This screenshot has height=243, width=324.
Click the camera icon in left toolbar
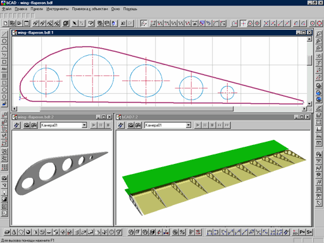tap(4, 178)
